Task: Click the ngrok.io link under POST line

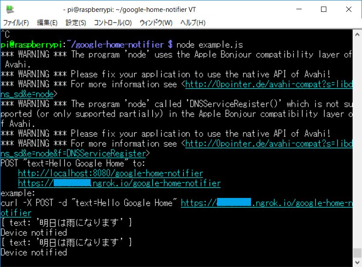Action: (x=119, y=183)
